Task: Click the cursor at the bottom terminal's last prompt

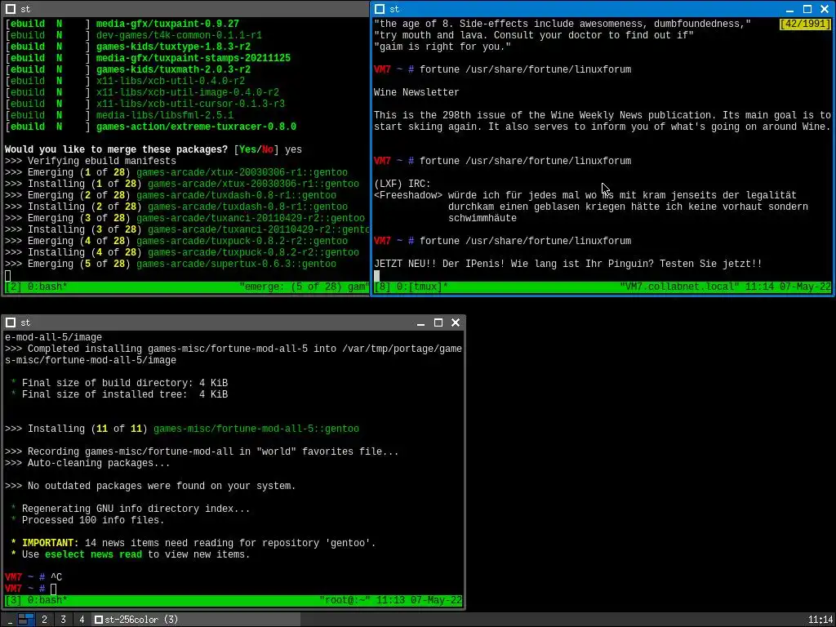Action: click(x=53, y=589)
